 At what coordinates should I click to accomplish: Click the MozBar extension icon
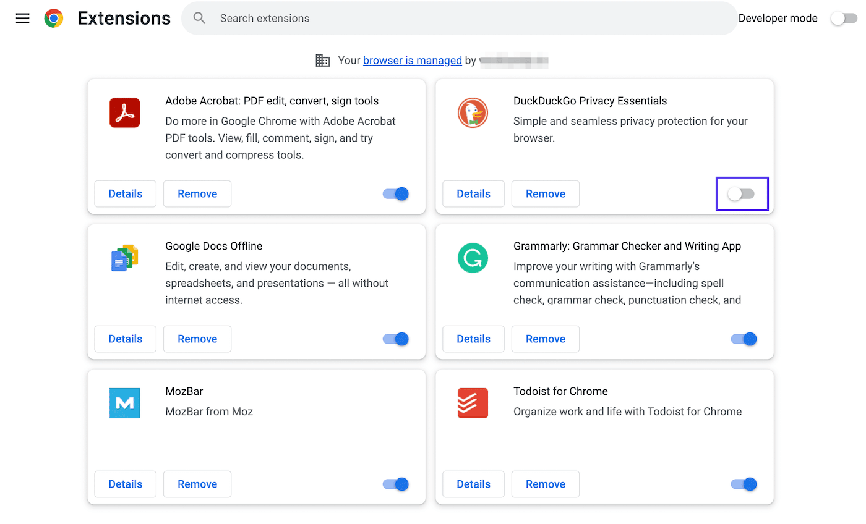point(124,404)
